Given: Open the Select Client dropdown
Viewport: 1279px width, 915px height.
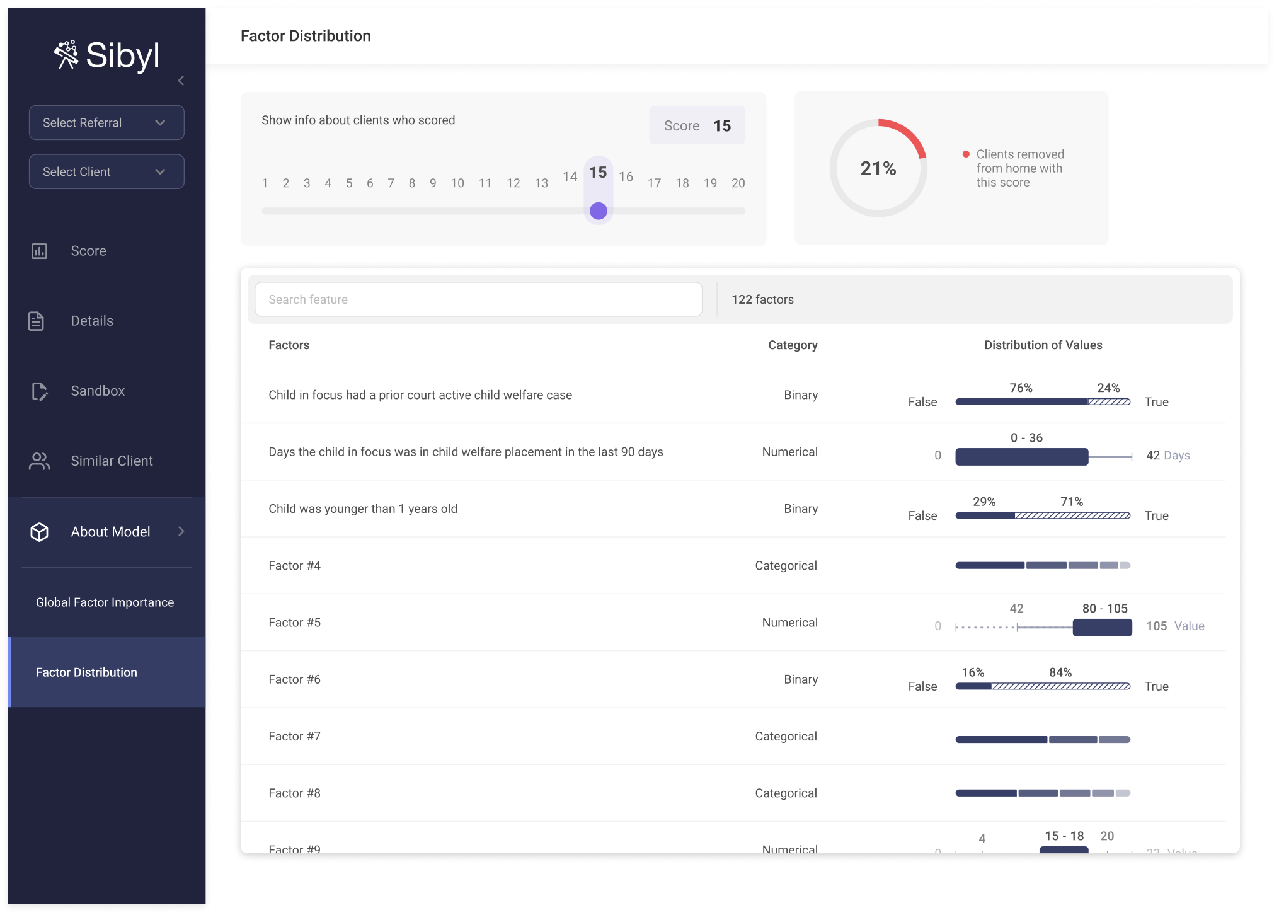Looking at the screenshot, I should pos(106,171).
